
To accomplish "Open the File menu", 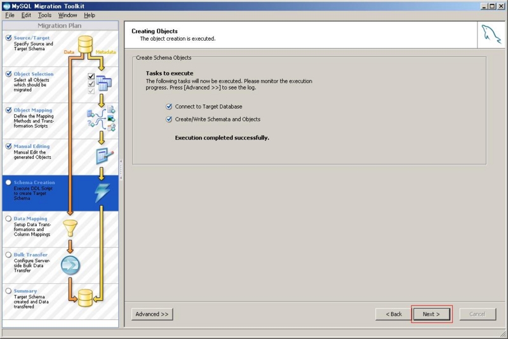I will tap(10, 15).
